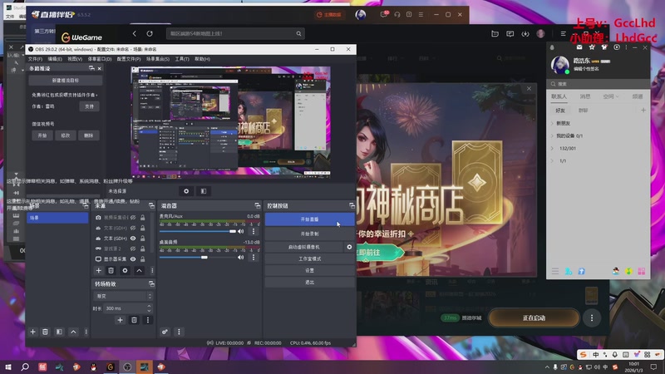Open OBS 设置 from controls dock
The image size is (665, 374).
click(309, 270)
